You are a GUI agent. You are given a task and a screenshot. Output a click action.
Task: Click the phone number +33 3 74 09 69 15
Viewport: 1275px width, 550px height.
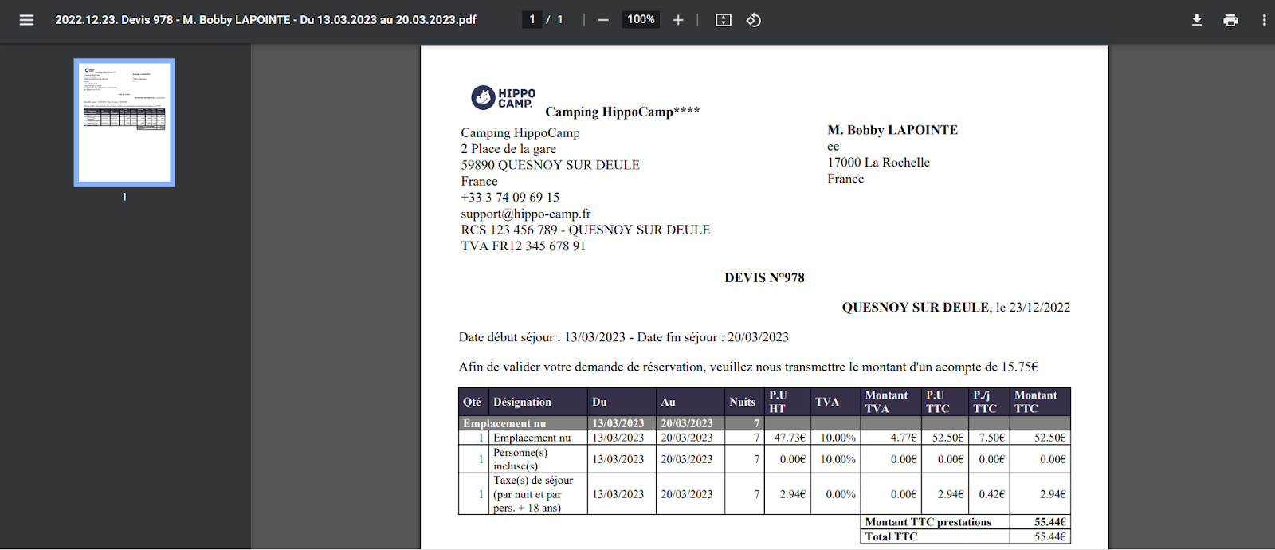(510, 197)
